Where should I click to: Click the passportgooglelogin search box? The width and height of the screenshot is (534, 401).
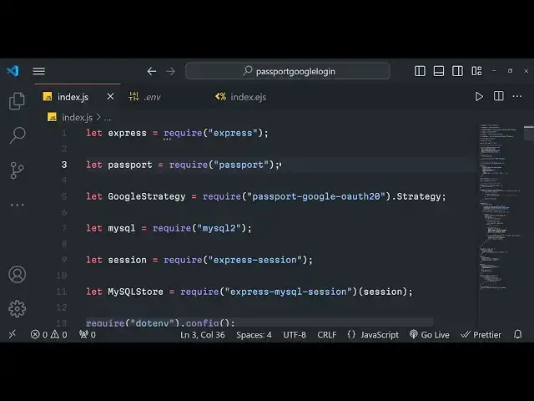(287, 71)
